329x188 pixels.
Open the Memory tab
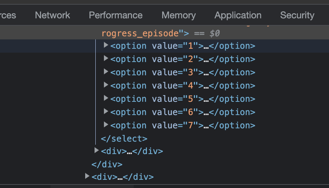coord(179,15)
